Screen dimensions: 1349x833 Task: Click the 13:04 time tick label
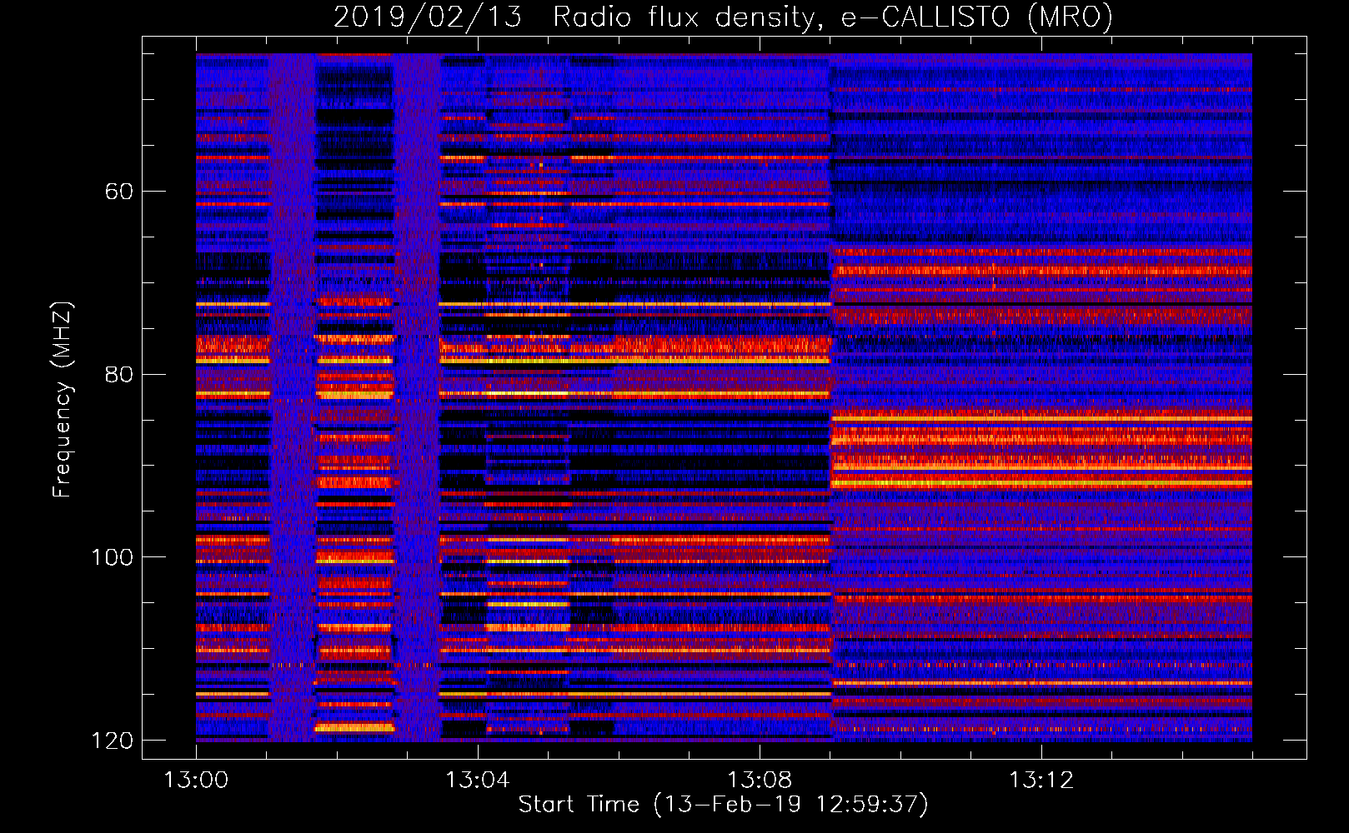point(478,781)
